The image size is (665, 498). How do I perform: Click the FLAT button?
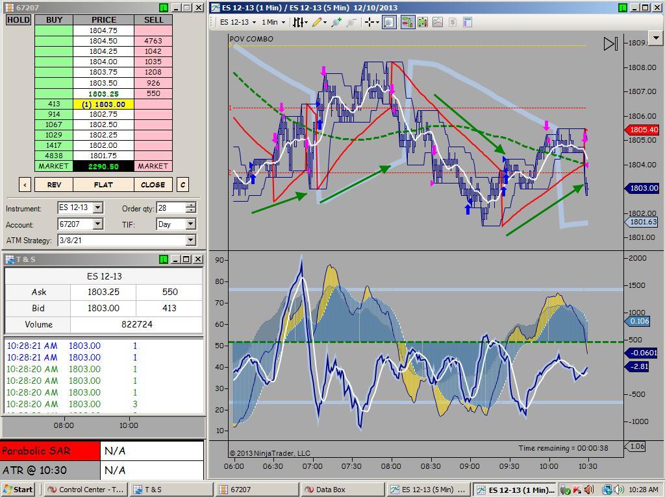click(103, 185)
